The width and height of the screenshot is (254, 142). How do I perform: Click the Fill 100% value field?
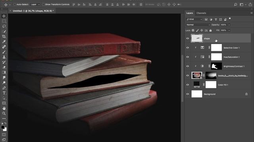tap(224, 30)
